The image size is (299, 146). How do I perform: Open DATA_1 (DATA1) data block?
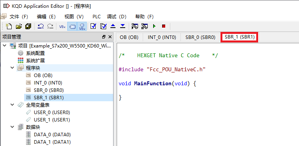pyautogui.click(x=52, y=142)
